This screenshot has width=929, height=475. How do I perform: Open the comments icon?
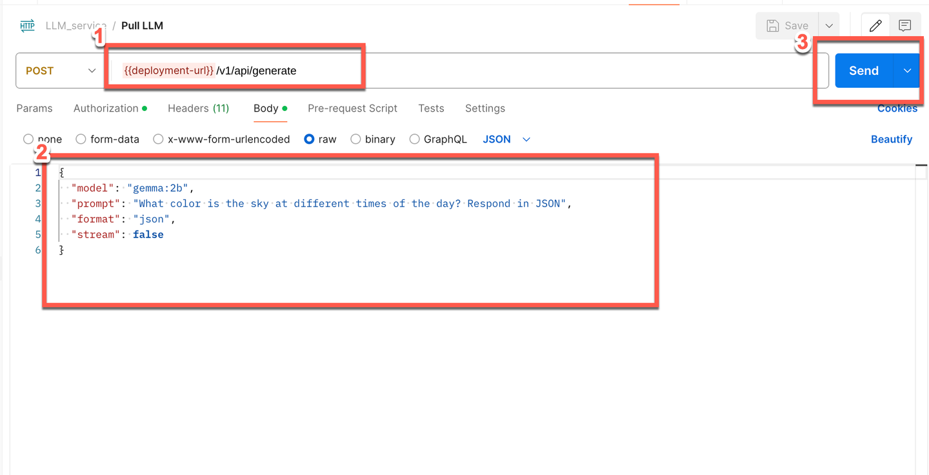(905, 26)
